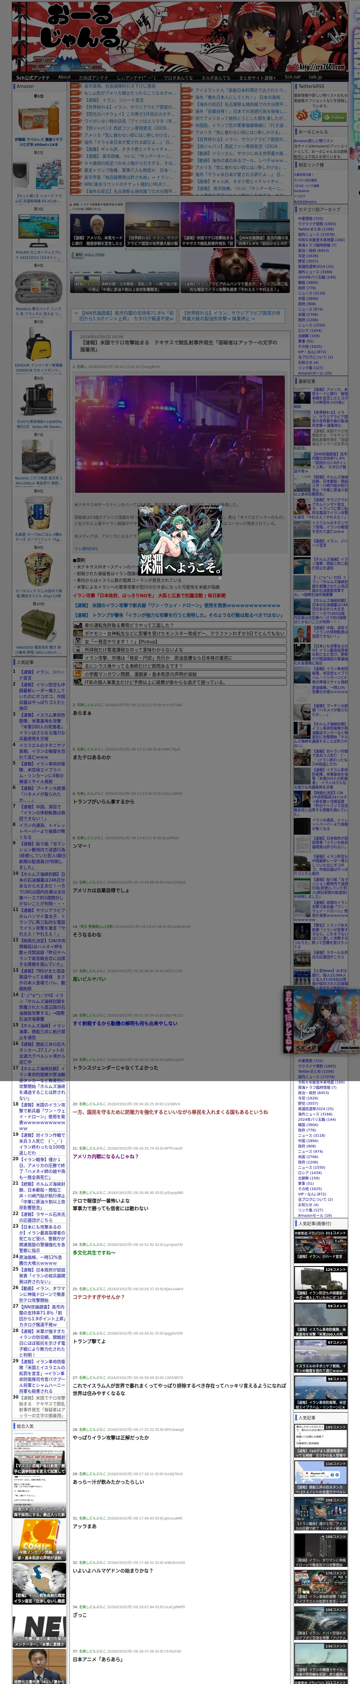Viewport: 360px width, 1684px height.
Task: Click poster name 名無しどんぶらこ on comment 24
Action: coord(92,1245)
